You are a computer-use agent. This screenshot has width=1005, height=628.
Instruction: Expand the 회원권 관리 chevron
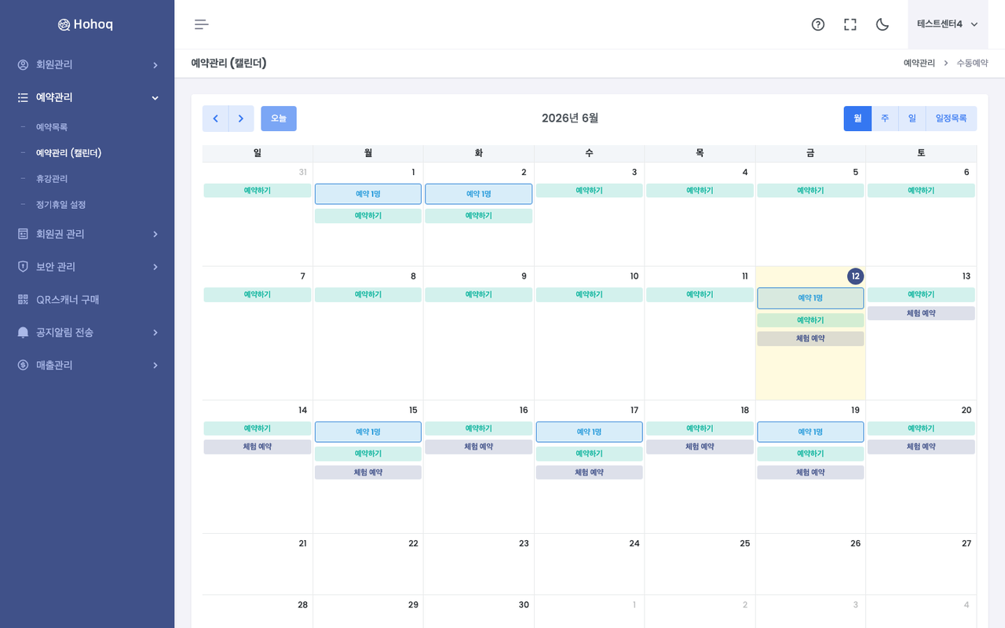(x=155, y=234)
